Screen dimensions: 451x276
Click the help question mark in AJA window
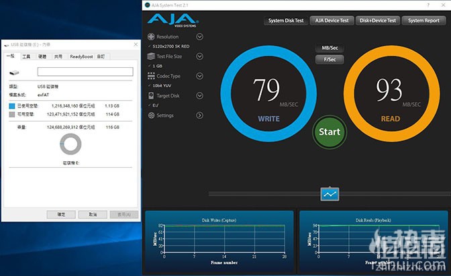click(428, 5)
